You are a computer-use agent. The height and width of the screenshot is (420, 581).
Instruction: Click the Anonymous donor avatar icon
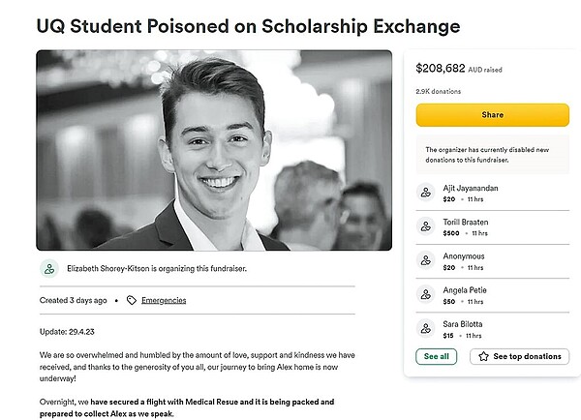[x=425, y=260]
